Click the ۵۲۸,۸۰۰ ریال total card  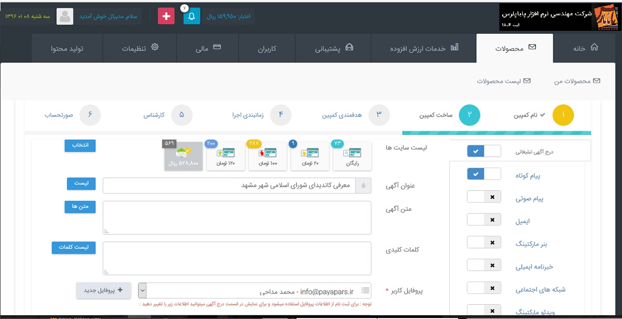(183, 156)
